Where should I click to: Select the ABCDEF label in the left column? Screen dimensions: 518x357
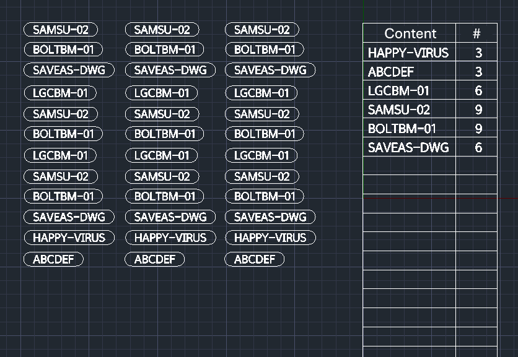coord(53,259)
